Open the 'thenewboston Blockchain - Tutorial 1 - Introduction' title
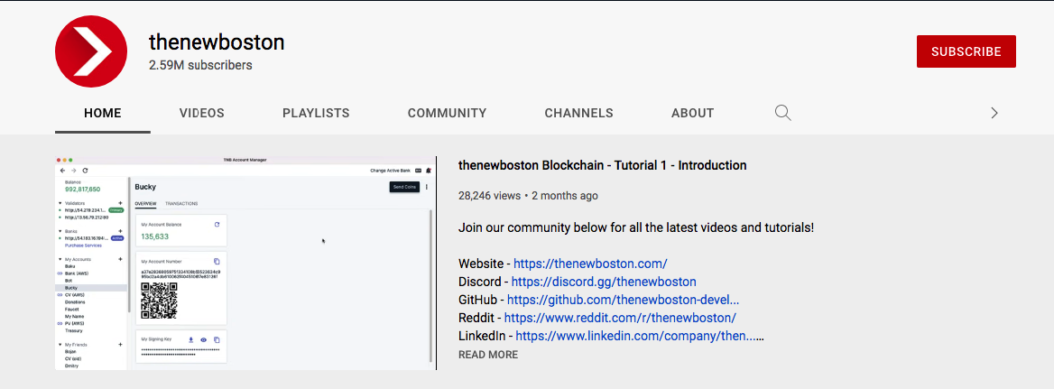The height and width of the screenshot is (389, 1054). tap(602, 165)
